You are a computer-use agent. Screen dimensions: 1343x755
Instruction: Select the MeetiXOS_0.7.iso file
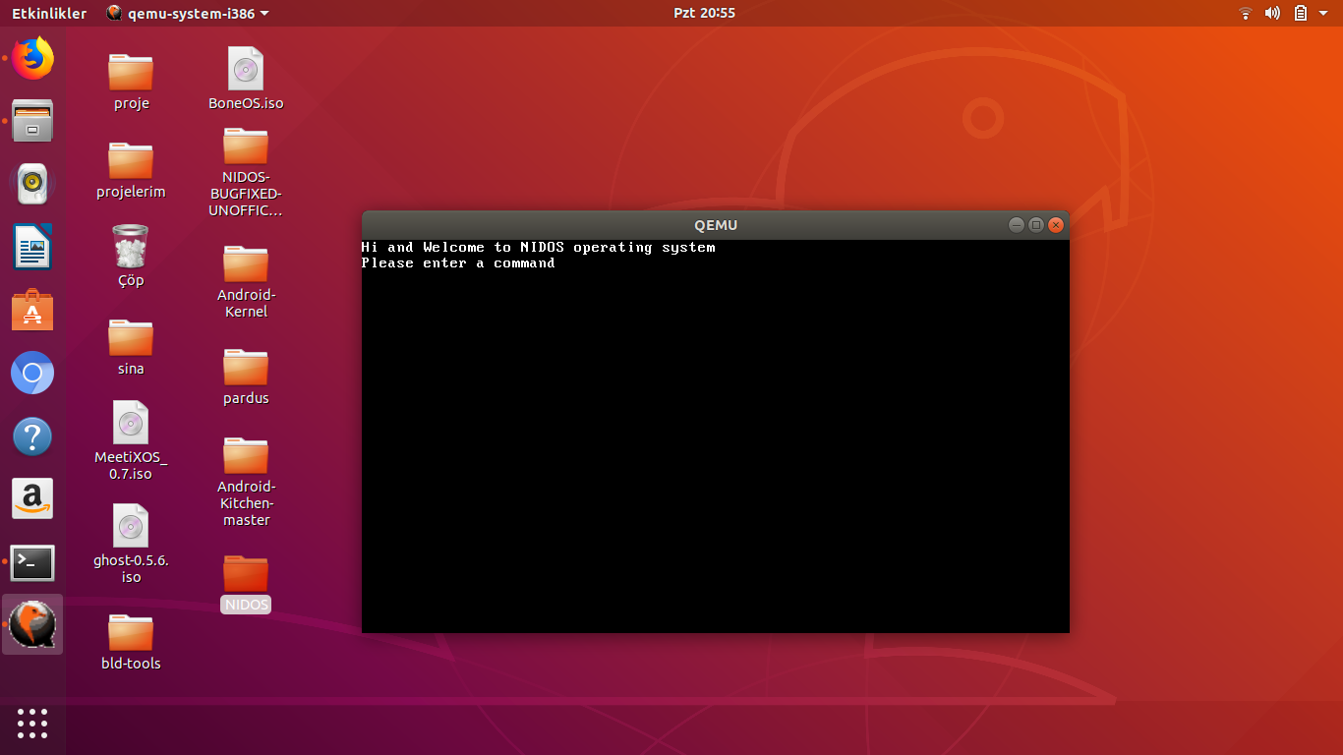point(131,440)
